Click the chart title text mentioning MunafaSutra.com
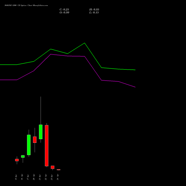Screen dimensions: 186x186 click(26, 6)
